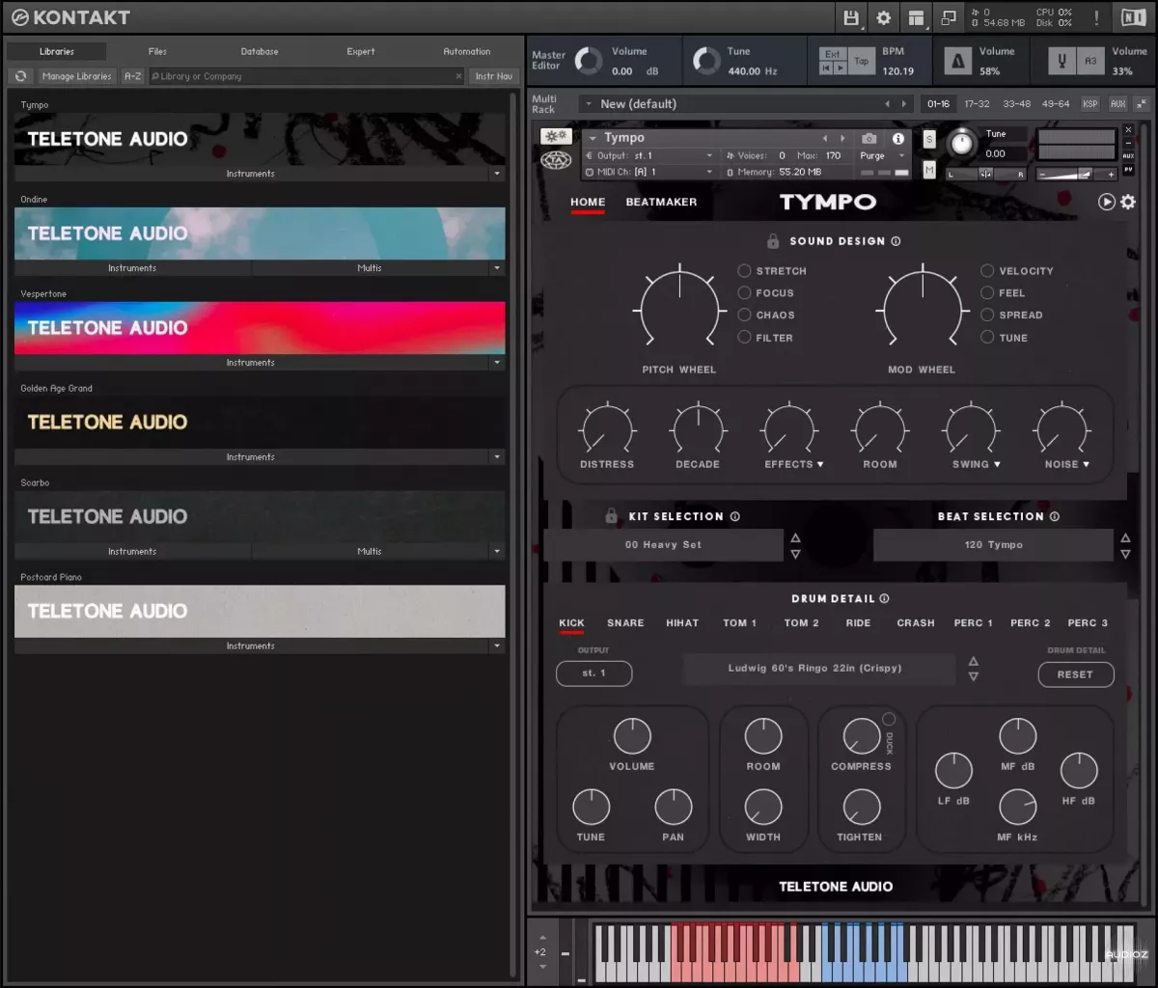The width and height of the screenshot is (1158, 988).
Task: Click the play icon beside TYMPO title
Action: coord(1106,202)
